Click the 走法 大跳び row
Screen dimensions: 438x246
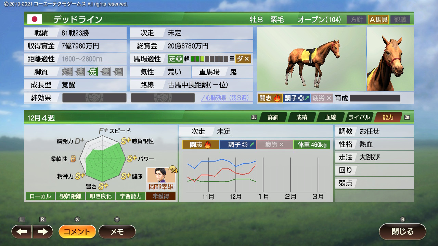tap(374, 157)
